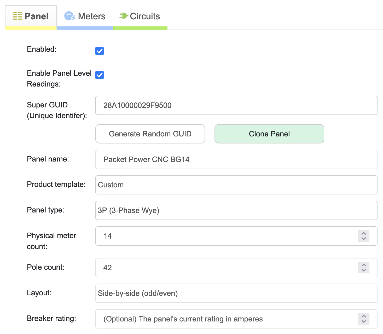The width and height of the screenshot is (383, 334).
Task: Increment Pole count using up arrow
Action: (x=364, y=265)
